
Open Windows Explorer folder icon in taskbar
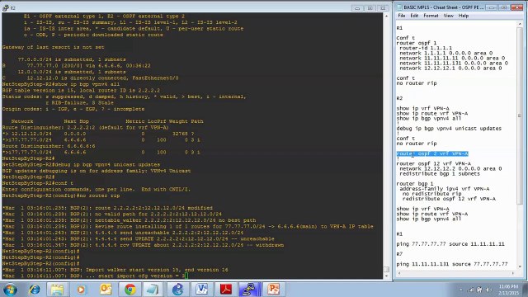[57, 290]
